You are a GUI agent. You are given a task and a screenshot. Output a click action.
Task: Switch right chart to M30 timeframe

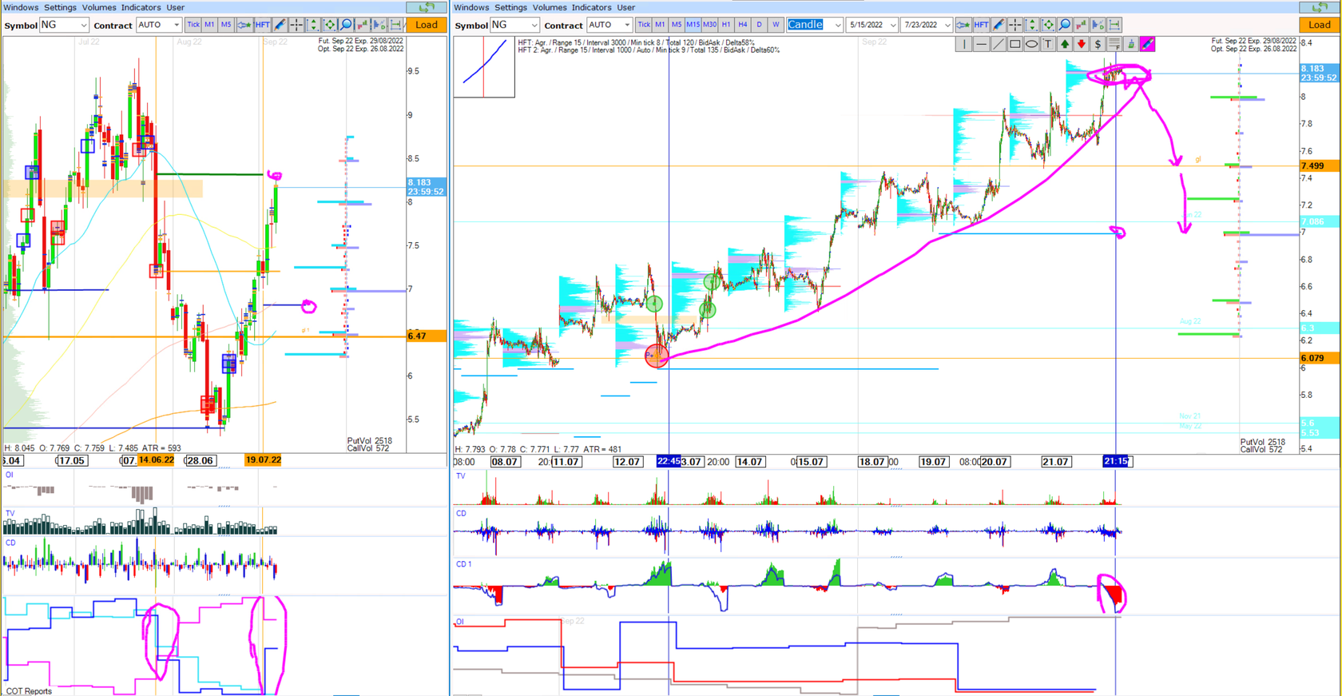coord(709,25)
